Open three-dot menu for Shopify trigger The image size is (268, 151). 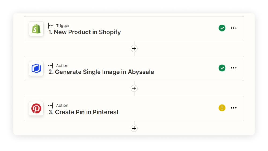tap(233, 28)
